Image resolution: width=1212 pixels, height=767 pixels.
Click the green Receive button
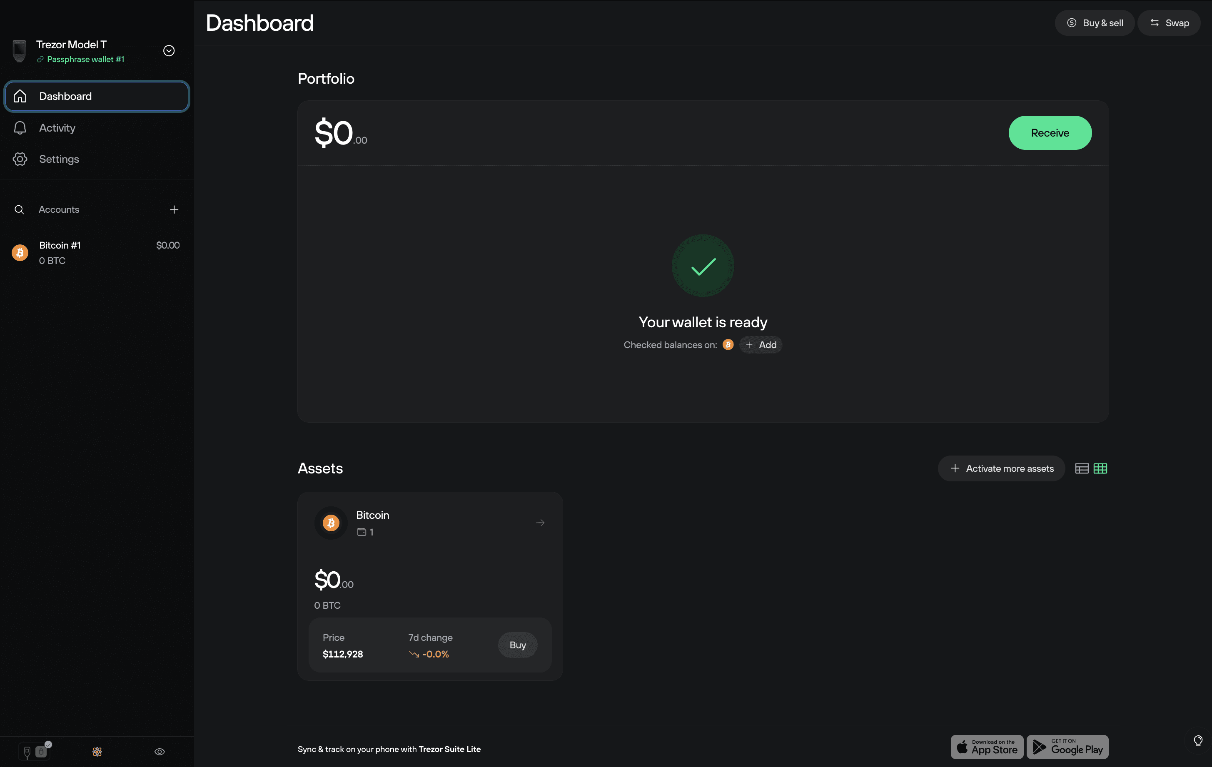1050,133
